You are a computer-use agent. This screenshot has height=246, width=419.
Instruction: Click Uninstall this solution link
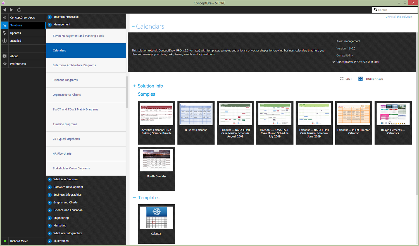tap(399, 17)
